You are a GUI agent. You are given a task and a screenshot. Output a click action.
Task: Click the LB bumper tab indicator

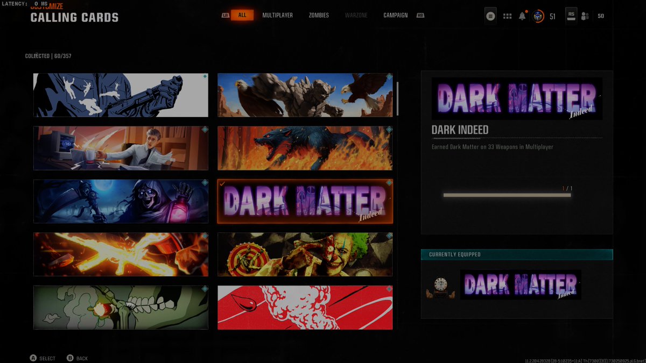coord(225,15)
